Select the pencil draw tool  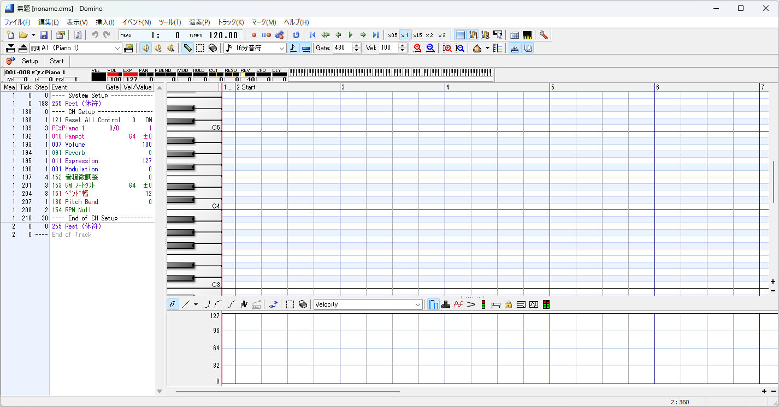pyautogui.click(x=187, y=48)
